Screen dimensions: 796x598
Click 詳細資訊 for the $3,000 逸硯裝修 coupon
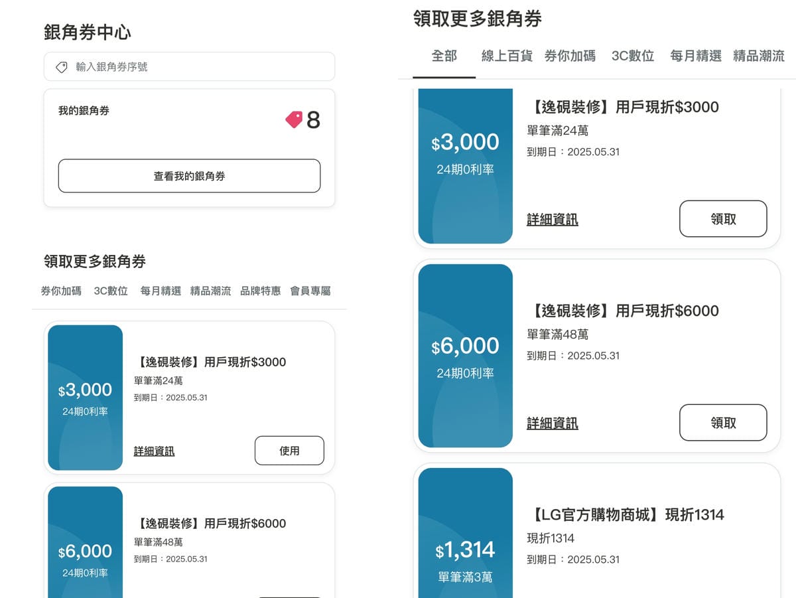(553, 219)
